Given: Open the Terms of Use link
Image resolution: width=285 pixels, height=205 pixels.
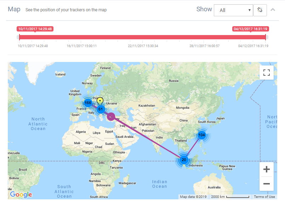Looking at the screenshot, I should pos(264,197).
